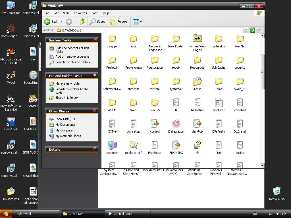
Task: Click the Forward navigation button
Action: coord(69,22)
